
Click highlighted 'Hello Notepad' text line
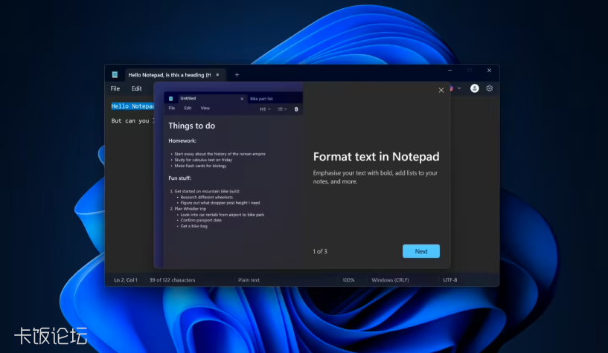[x=132, y=106]
